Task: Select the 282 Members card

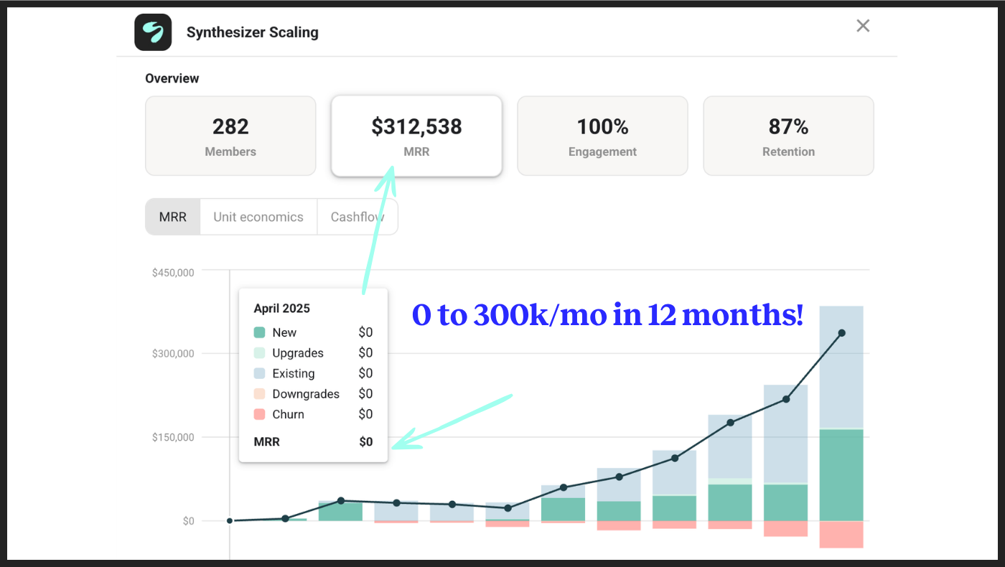Action: (230, 136)
